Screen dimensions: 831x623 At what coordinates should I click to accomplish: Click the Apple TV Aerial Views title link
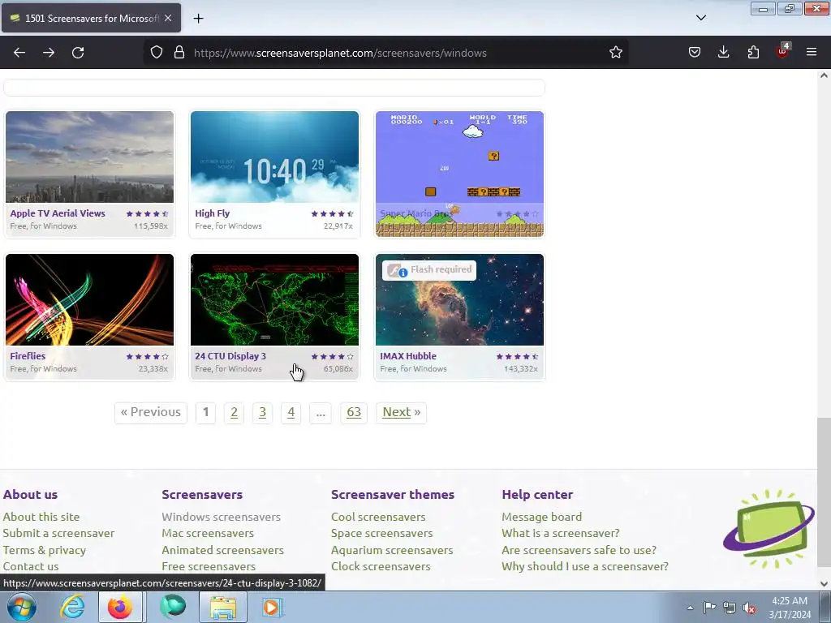(x=58, y=213)
